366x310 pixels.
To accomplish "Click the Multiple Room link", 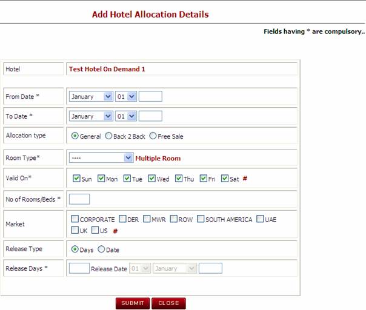I will [x=158, y=158].
